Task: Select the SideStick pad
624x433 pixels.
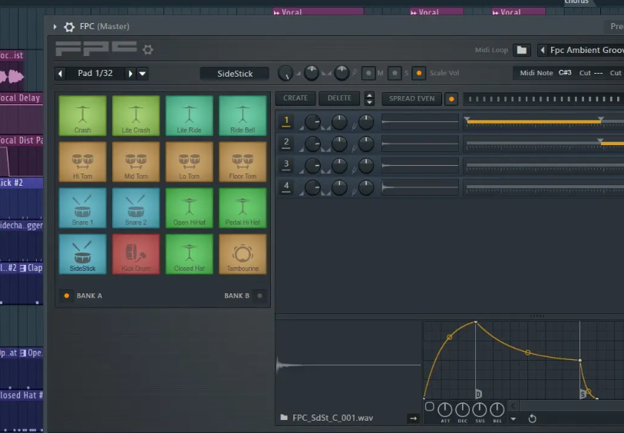Action: (82, 254)
